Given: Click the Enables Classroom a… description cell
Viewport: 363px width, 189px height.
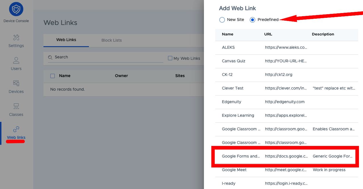Looking at the screenshot, I should tap(334, 129).
